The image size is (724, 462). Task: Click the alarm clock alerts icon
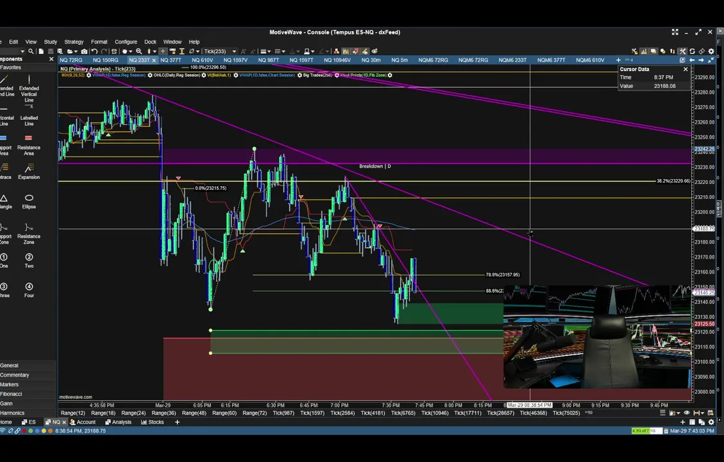pyautogui.click(x=114, y=51)
